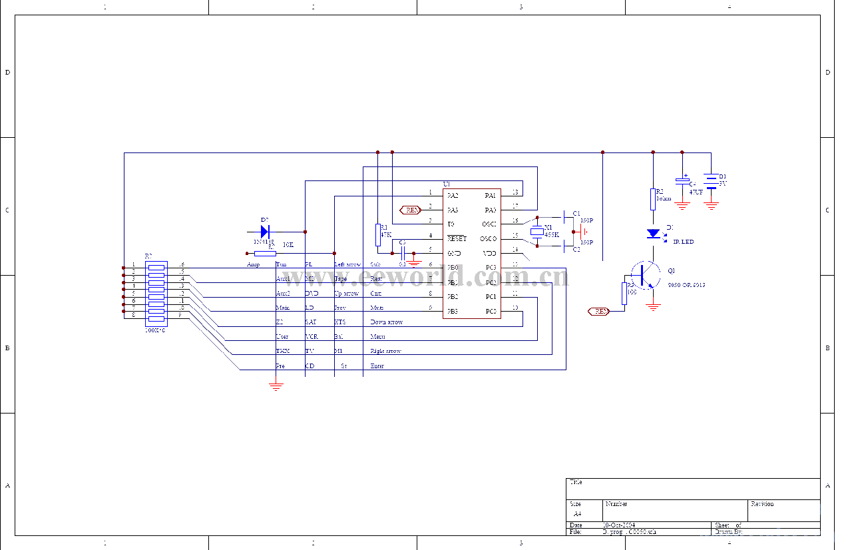Click the 10K resistor beside Amp
852x550 pixels.
tap(265, 253)
